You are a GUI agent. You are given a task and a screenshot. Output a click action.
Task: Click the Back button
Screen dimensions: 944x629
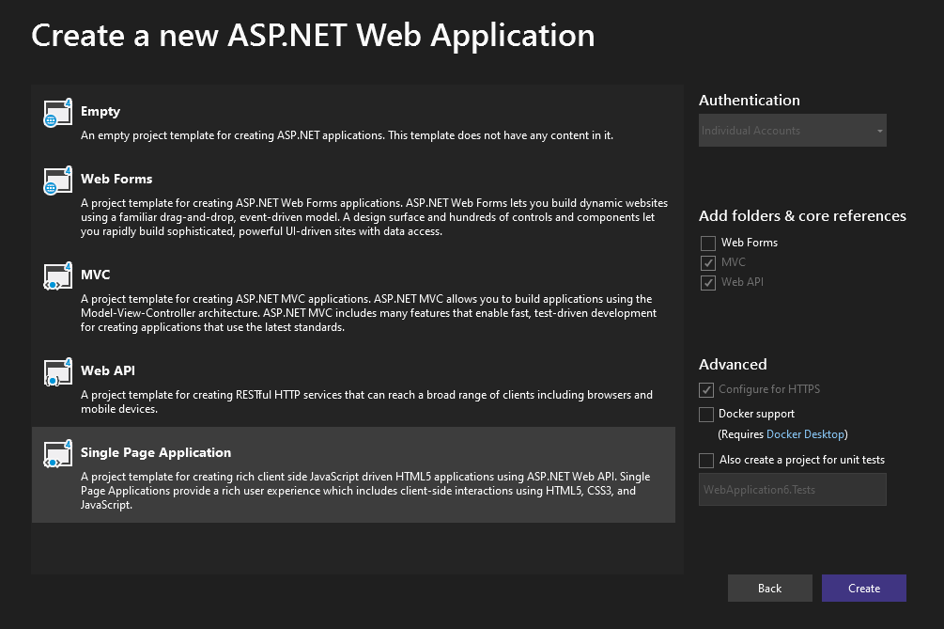tap(769, 588)
